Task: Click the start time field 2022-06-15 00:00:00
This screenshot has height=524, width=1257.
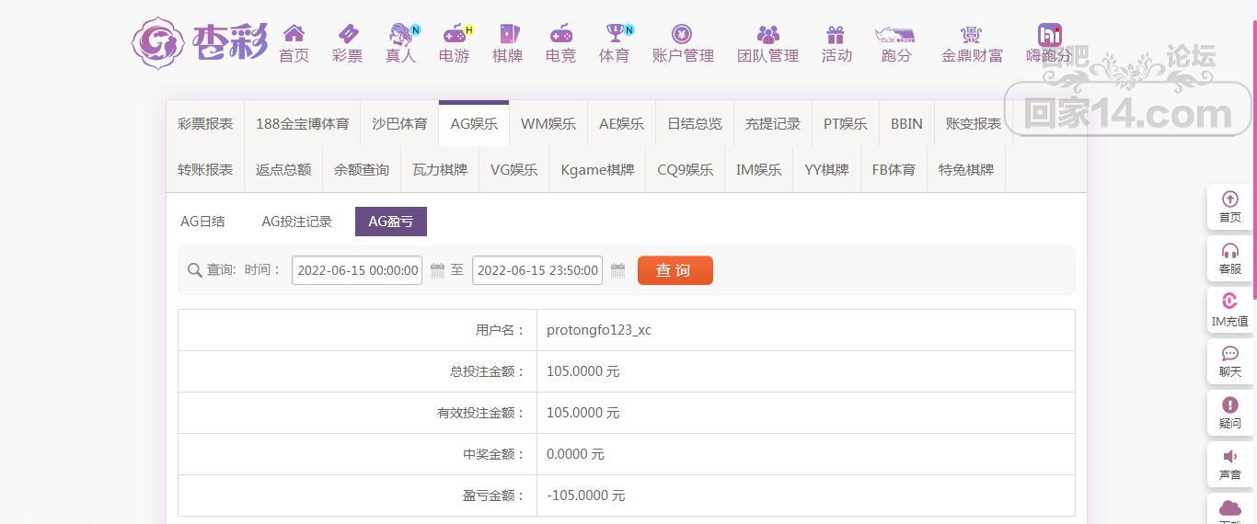Action: pos(357,270)
